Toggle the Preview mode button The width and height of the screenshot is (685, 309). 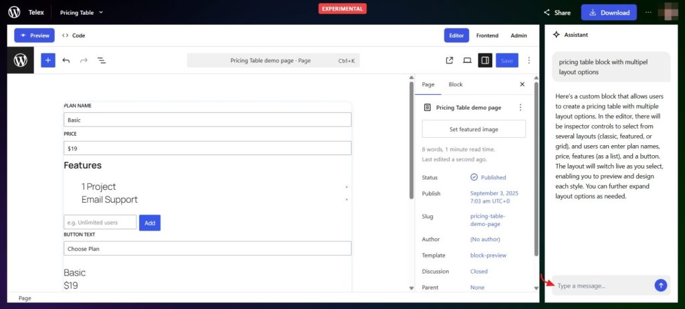pyautogui.click(x=34, y=35)
